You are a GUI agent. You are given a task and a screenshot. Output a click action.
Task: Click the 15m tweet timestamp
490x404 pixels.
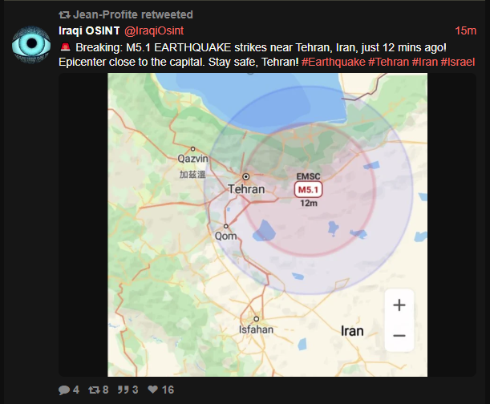[465, 30]
